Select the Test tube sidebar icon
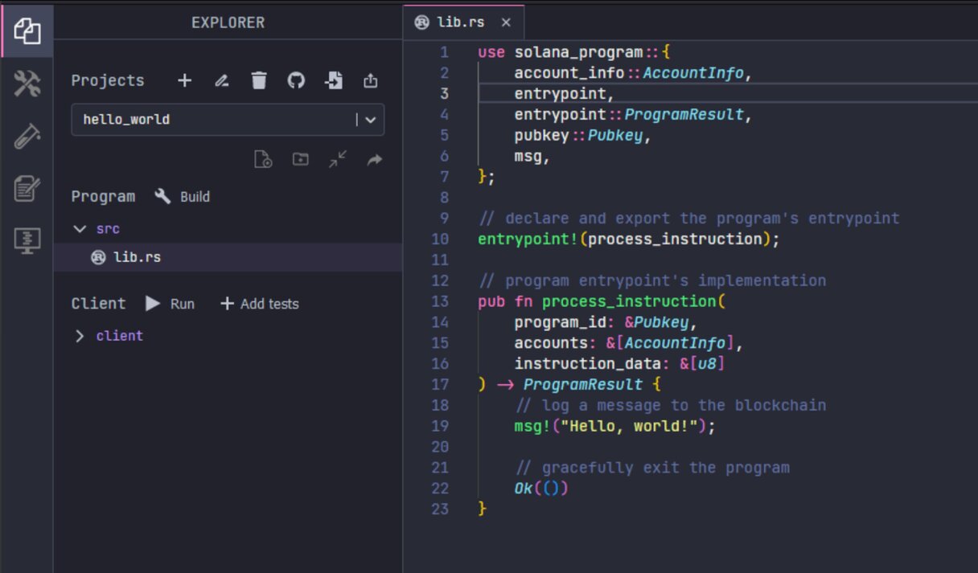The image size is (978, 573). pos(26,137)
